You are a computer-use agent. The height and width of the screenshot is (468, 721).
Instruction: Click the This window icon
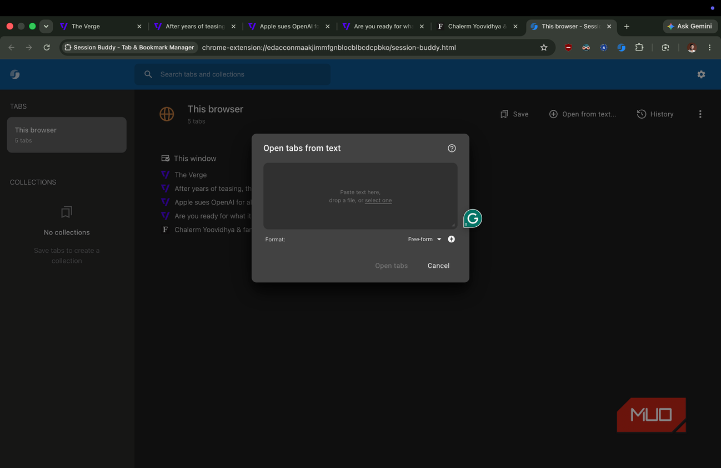click(x=165, y=159)
